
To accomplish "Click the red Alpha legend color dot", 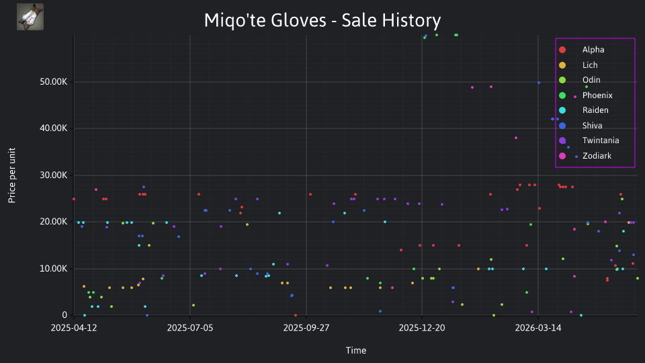I will point(562,50).
